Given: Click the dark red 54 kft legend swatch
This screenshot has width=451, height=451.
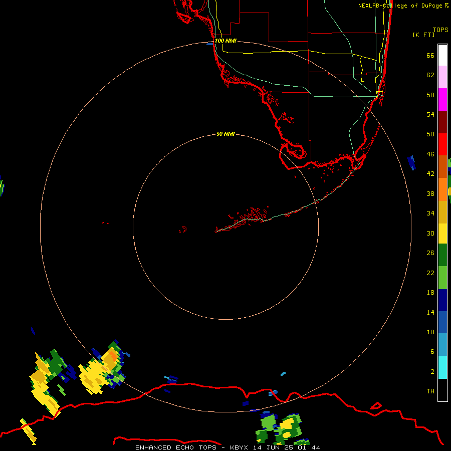Looking at the screenshot, I should (442, 122).
